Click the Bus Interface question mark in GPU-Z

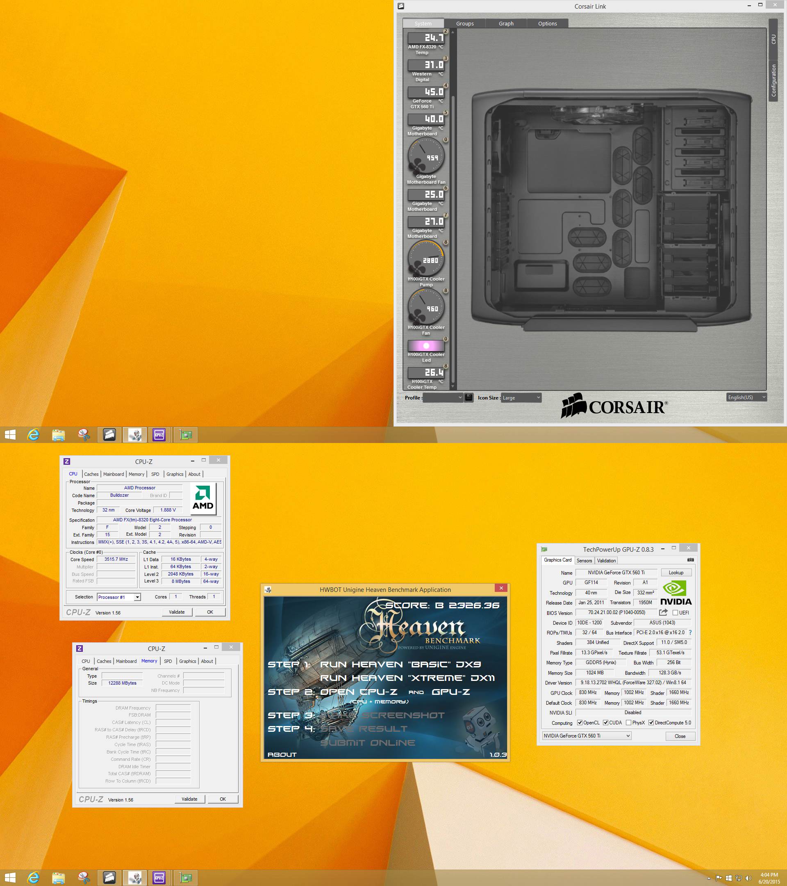click(x=690, y=633)
